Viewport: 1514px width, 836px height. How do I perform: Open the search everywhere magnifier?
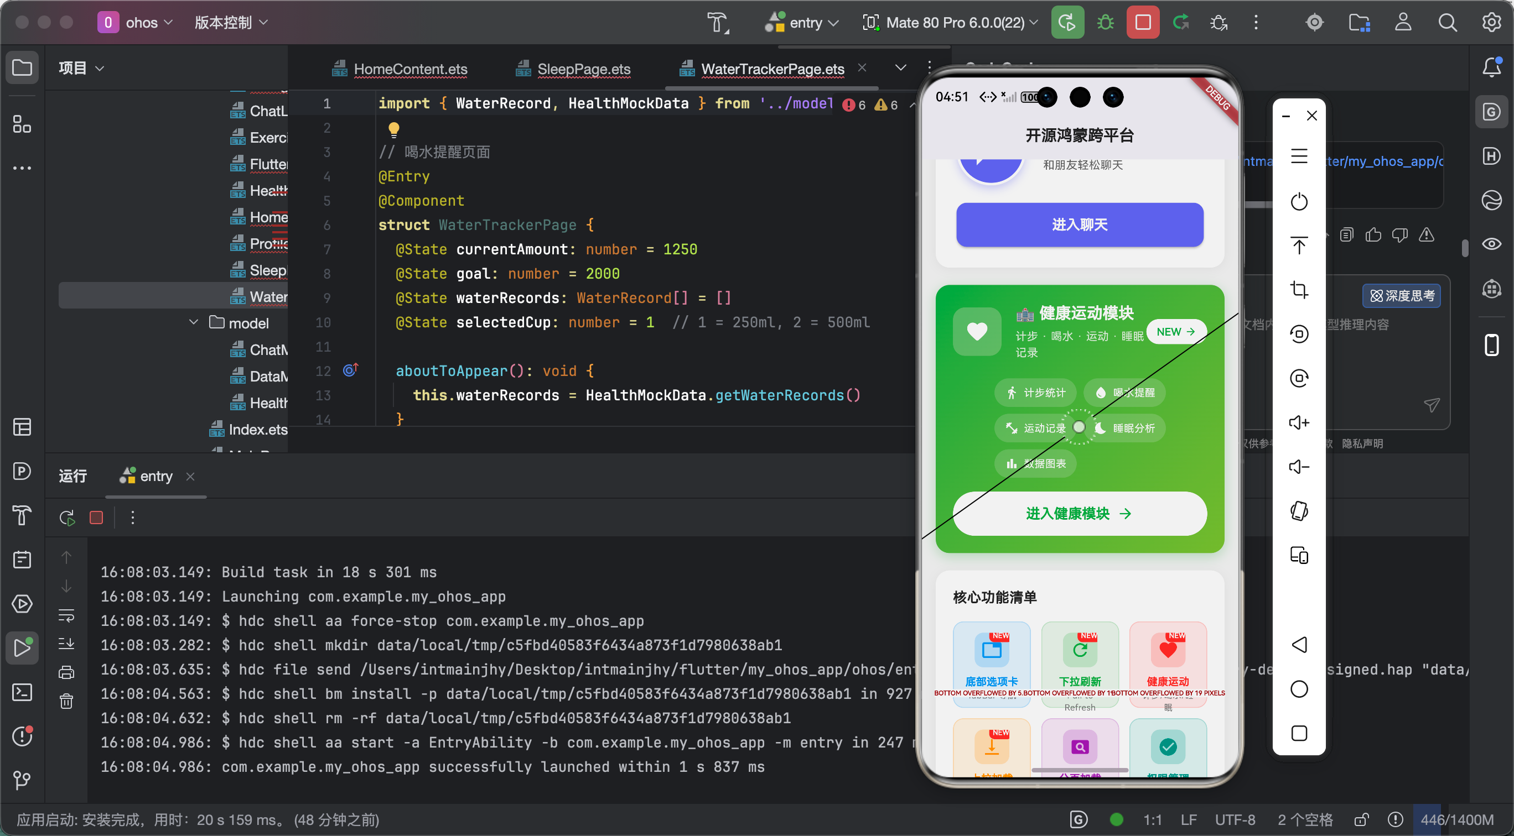pos(1447,22)
